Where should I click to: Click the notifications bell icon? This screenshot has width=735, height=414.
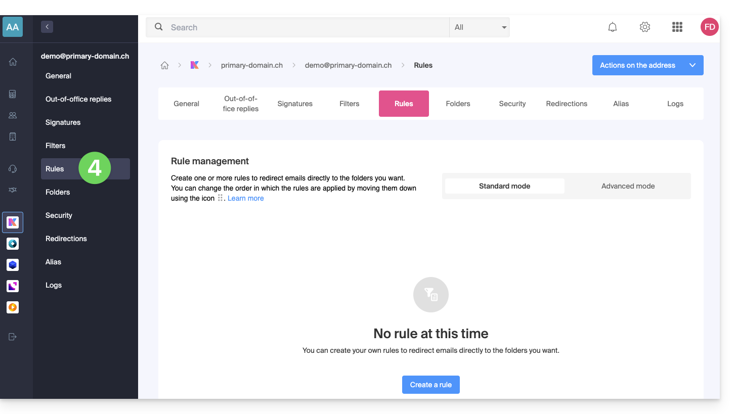click(612, 27)
